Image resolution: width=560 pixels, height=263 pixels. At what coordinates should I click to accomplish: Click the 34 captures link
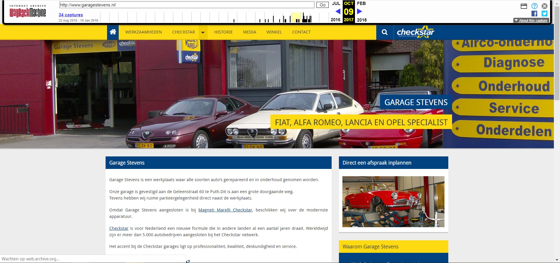point(71,15)
